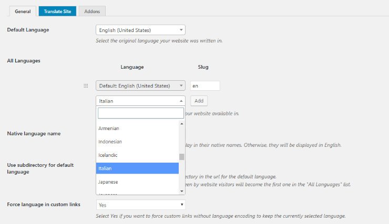
Task: Collapse the open Italian language combo box
Action: point(140,101)
